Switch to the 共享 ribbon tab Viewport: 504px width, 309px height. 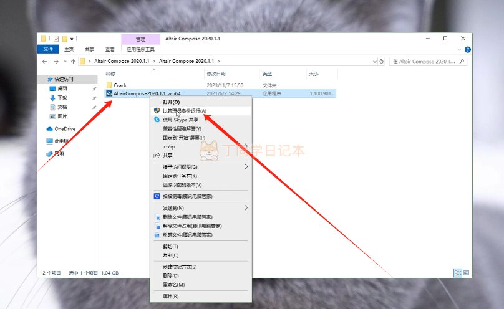click(x=89, y=49)
